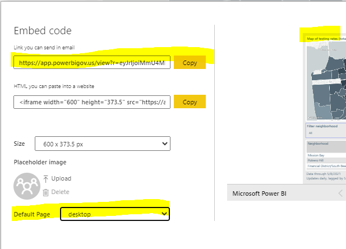This screenshot has width=346, height=249.
Task: Copy the iframe HTML code
Action: (x=190, y=102)
